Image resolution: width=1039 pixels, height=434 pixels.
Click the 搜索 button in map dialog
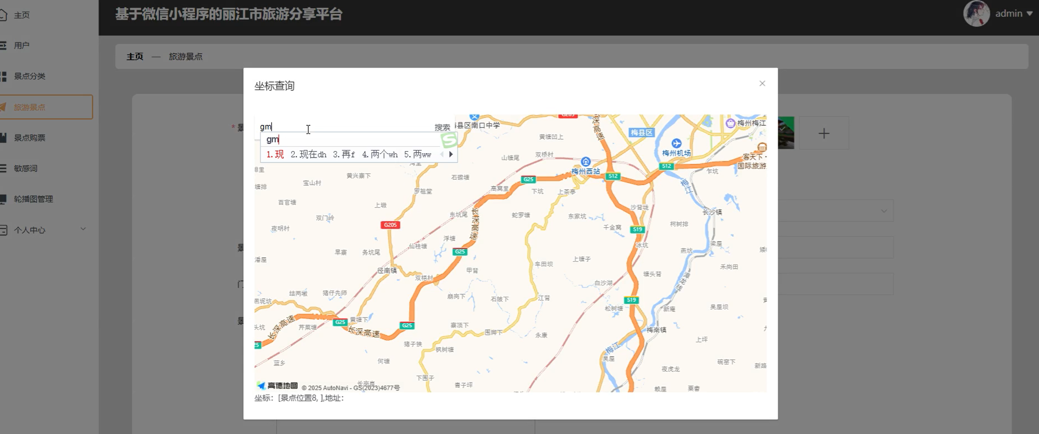[442, 127]
